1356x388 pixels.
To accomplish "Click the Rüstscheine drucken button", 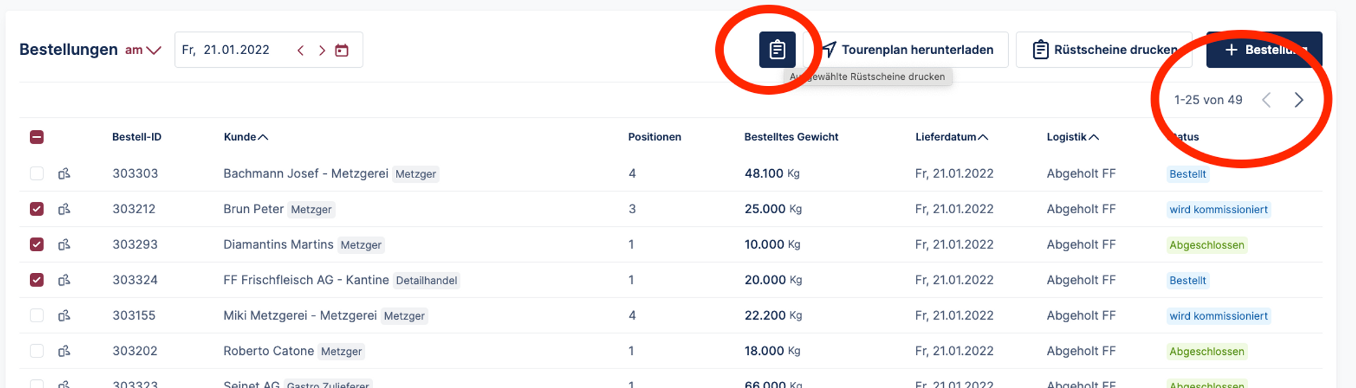I will click(1104, 49).
